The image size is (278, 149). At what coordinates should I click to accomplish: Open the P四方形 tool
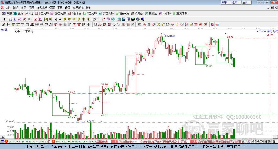point(42,14)
